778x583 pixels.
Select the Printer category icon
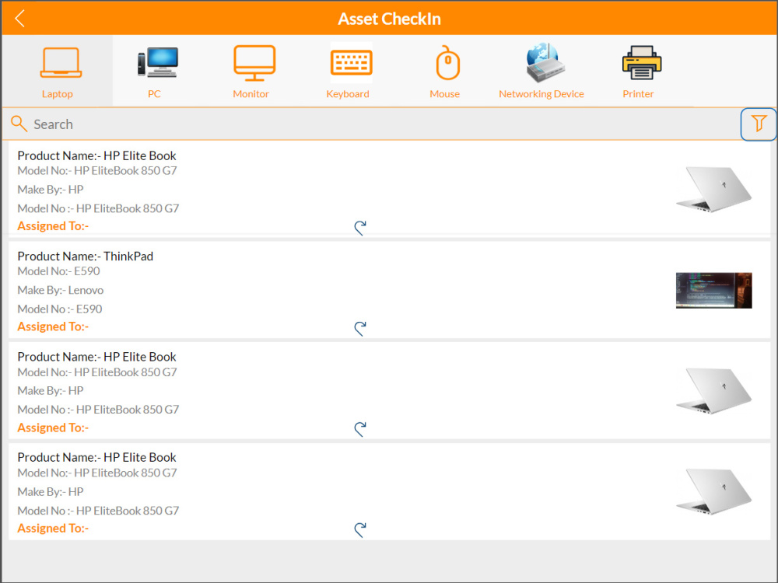coord(642,62)
